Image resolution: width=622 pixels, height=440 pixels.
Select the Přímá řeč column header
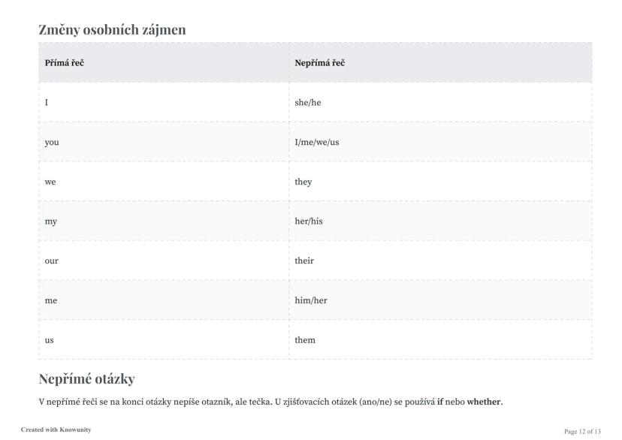pos(164,62)
